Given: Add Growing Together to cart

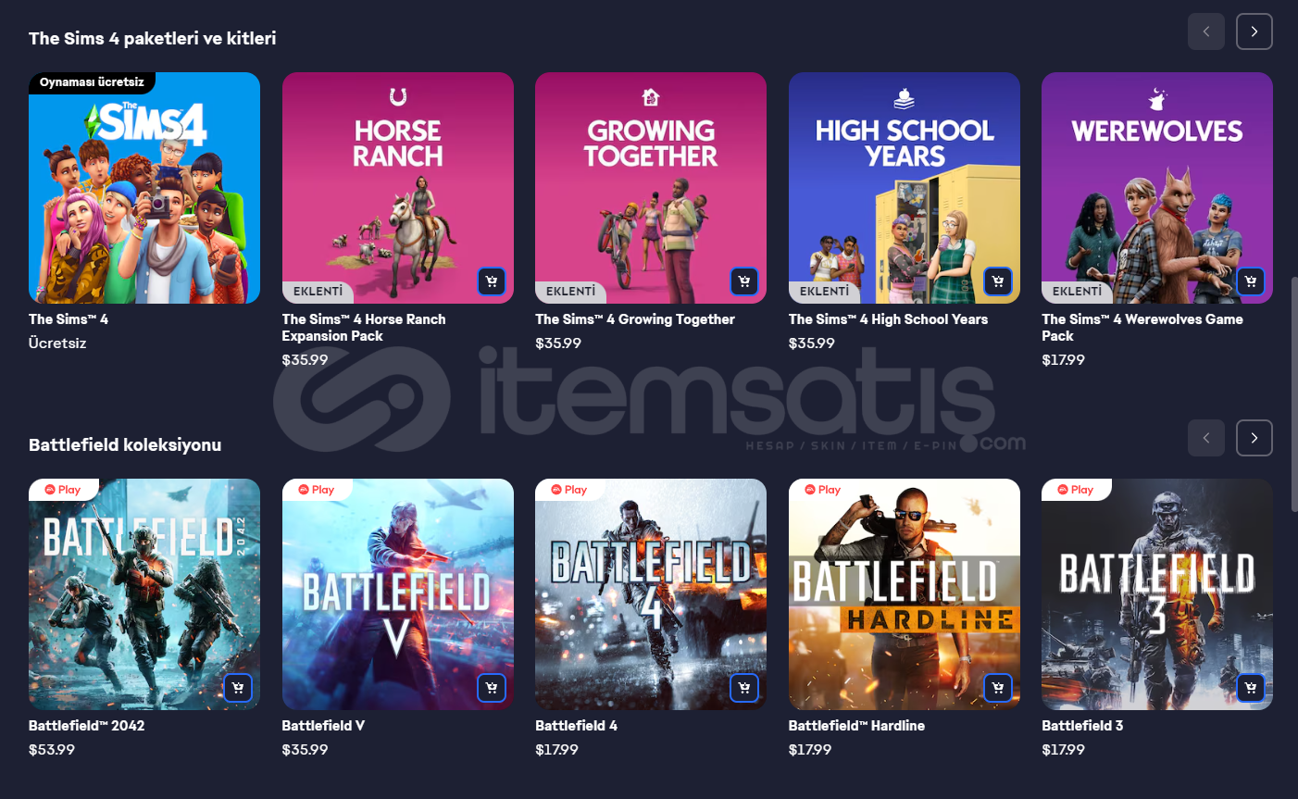Looking at the screenshot, I should pyautogui.click(x=744, y=281).
